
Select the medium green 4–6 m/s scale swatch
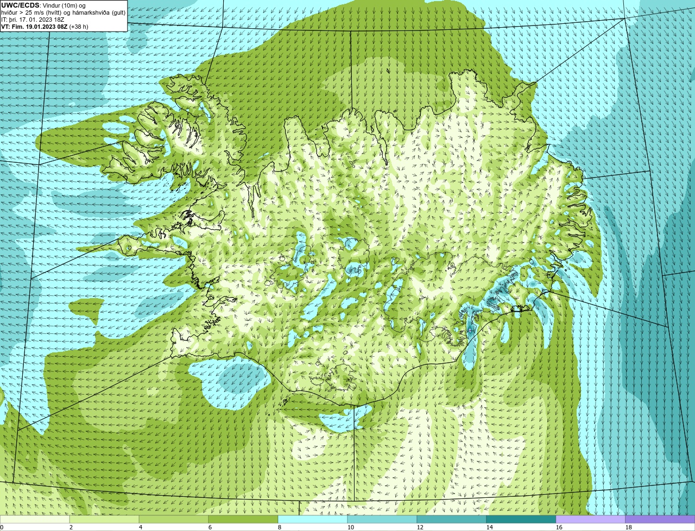click(174, 520)
